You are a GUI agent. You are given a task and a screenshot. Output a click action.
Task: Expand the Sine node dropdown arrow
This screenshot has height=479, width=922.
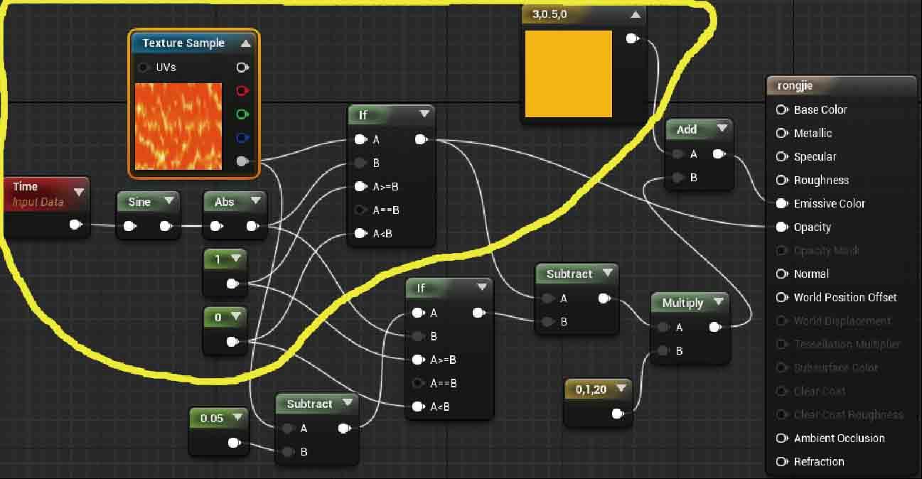(x=169, y=202)
